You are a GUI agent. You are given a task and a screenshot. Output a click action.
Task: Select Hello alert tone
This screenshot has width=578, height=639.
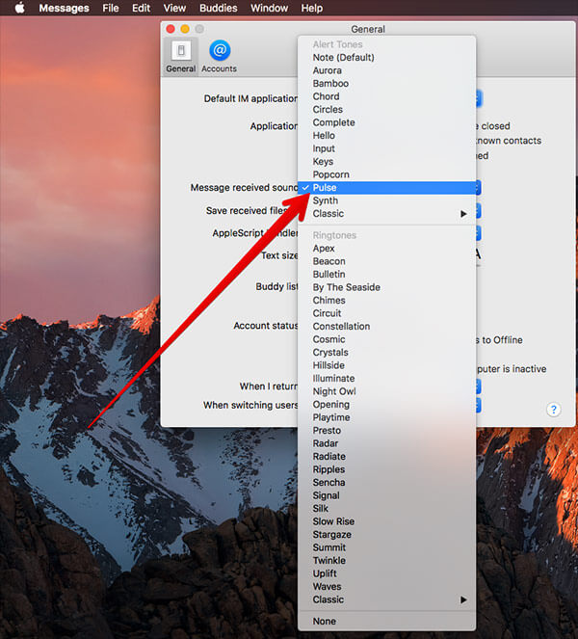(386, 136)
